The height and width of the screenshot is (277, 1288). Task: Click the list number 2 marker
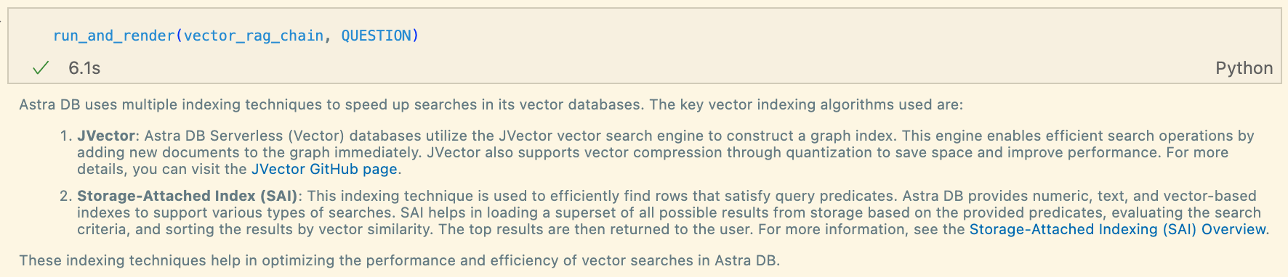tap(65, 196)
